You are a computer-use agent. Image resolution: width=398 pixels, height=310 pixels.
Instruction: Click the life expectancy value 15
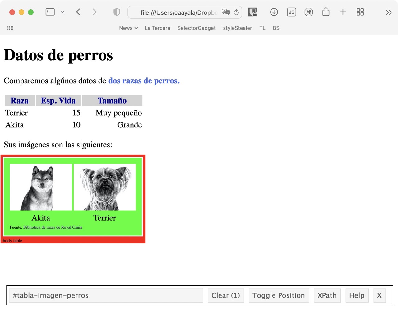click(x=76, y=113)
